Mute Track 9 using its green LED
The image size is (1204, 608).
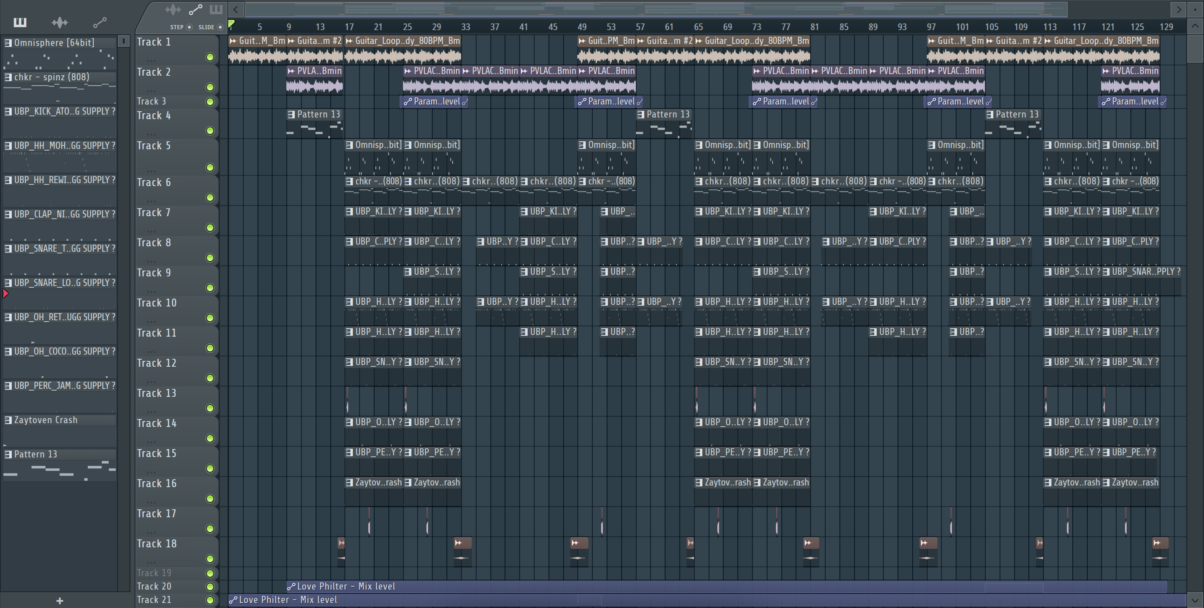point(210,288)
